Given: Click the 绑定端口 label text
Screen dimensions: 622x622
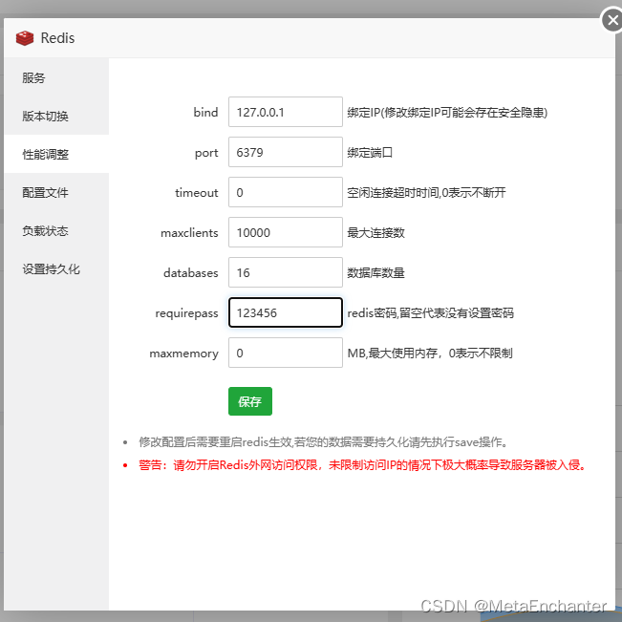Looking at the screenshot, I should [x=370, y=152].
